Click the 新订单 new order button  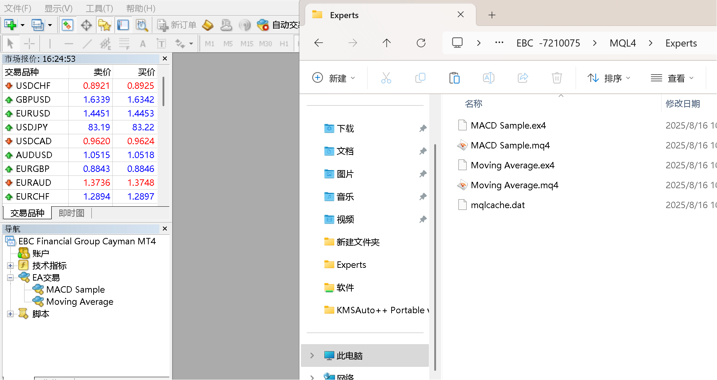(x=177, y=25)
